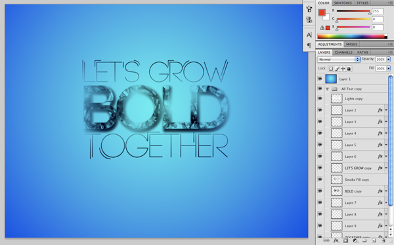This screenshot has width=394, height=245.
Task: Click the fx icon on Layer 7
Action: [x=380, y=202]
